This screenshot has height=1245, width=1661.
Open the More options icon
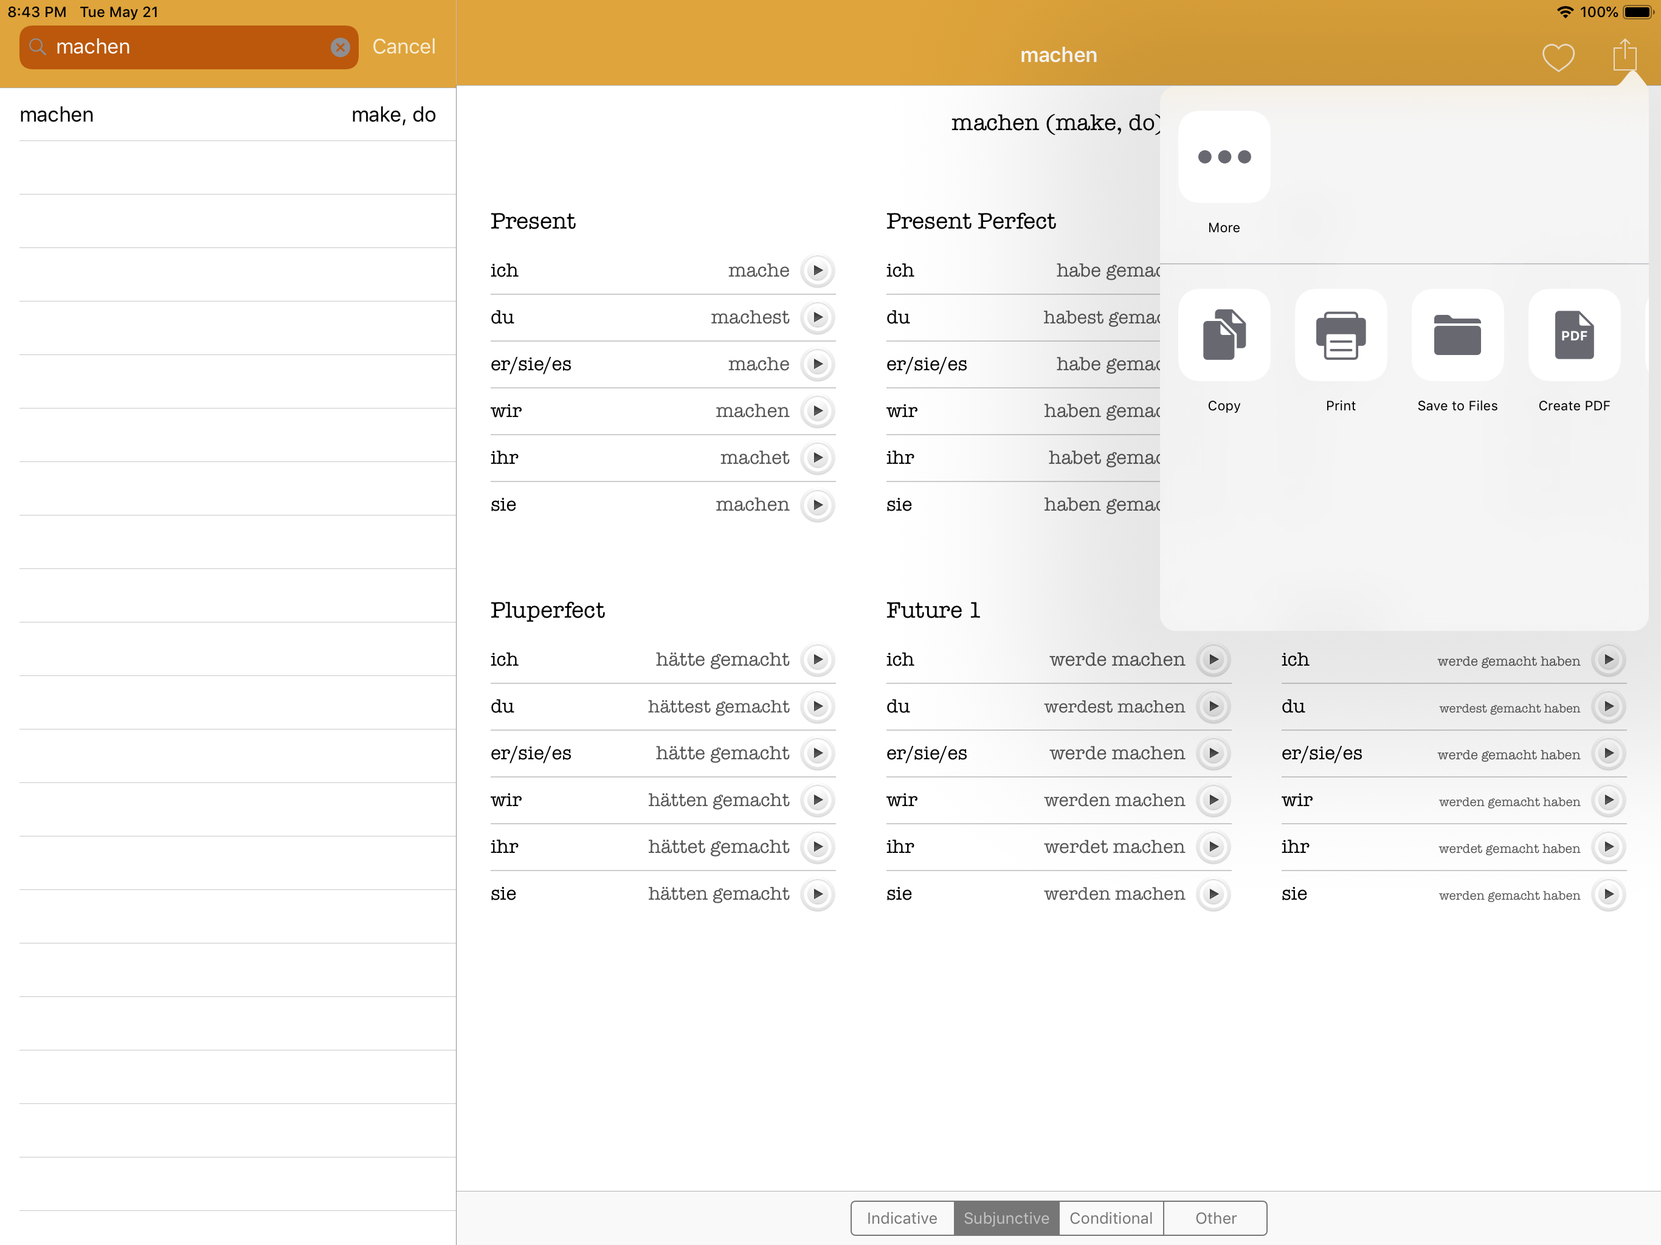[x=1224, y=157]
